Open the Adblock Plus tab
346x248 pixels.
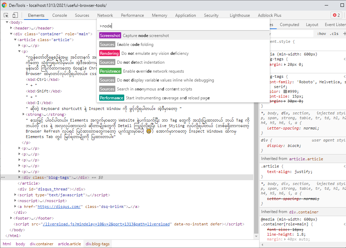point(269,15)
